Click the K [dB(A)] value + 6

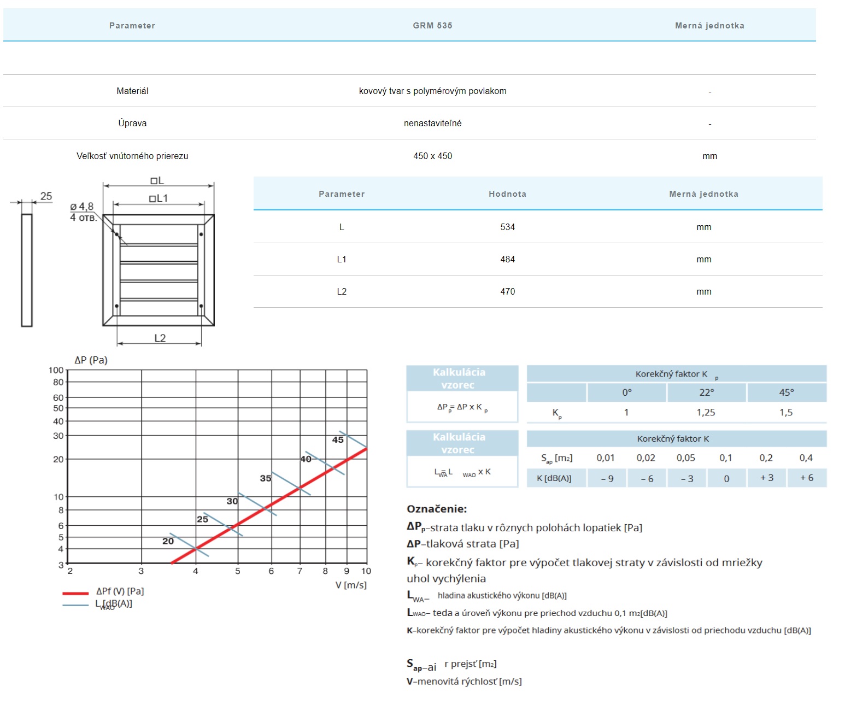point(807,478)
